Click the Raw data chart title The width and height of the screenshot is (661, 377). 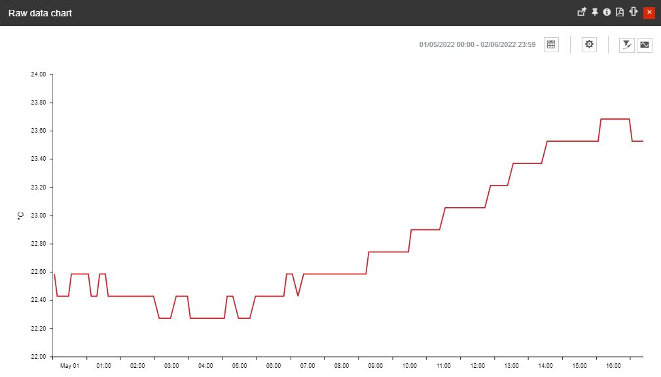39,12
